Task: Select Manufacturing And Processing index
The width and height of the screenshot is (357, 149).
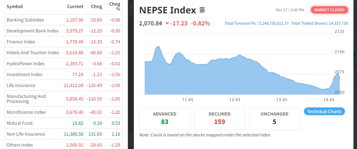Action: click(x=26, y=99)
